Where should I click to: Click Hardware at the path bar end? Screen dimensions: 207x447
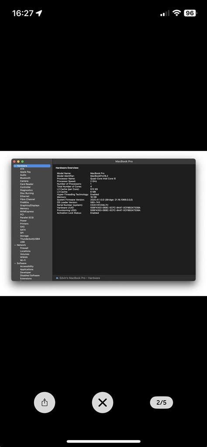point(94,278)
